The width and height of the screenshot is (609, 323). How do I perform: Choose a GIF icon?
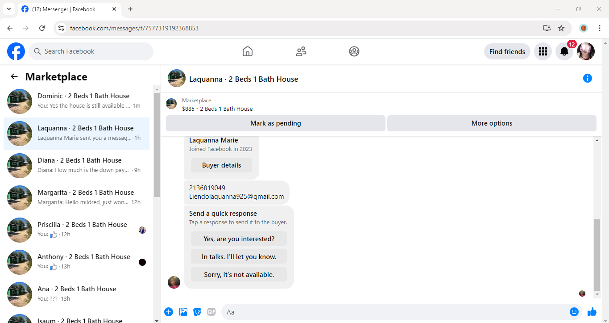211,312
